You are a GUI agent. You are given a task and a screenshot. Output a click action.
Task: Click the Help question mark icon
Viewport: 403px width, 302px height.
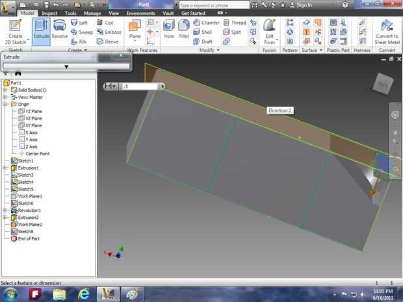[345, 5]
